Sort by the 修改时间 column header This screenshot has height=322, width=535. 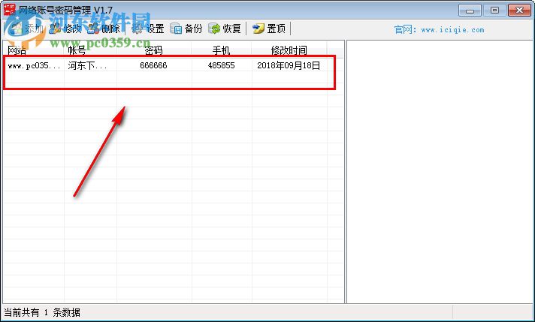[289, 50]
